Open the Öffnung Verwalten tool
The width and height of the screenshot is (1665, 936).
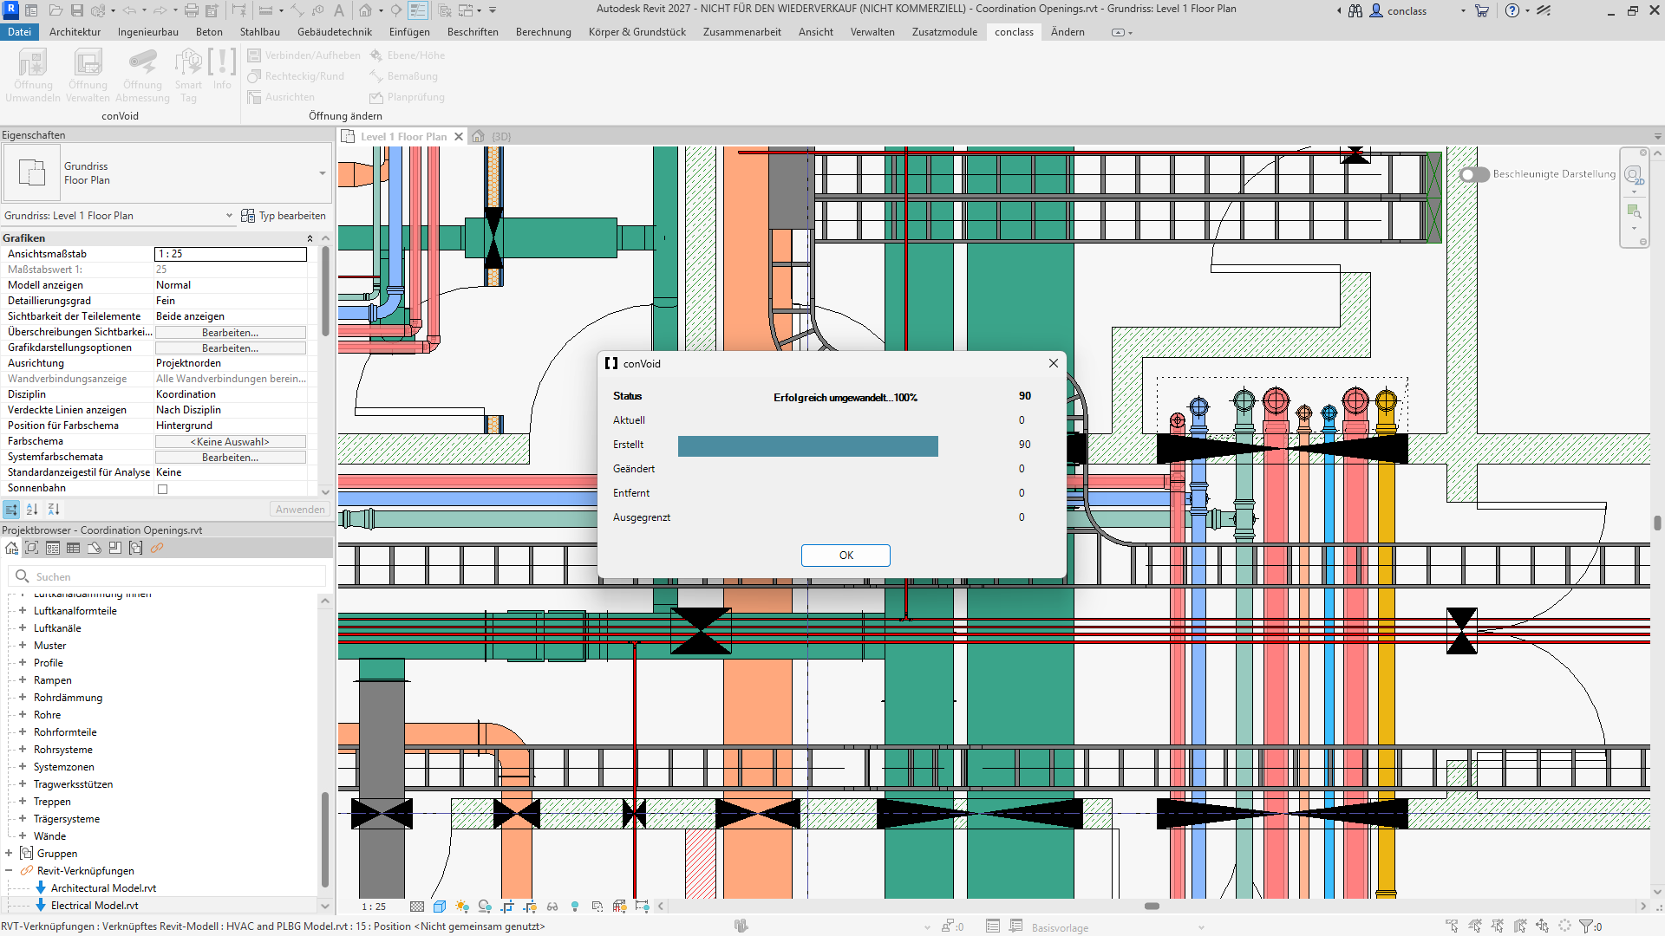tap(88, 75)
